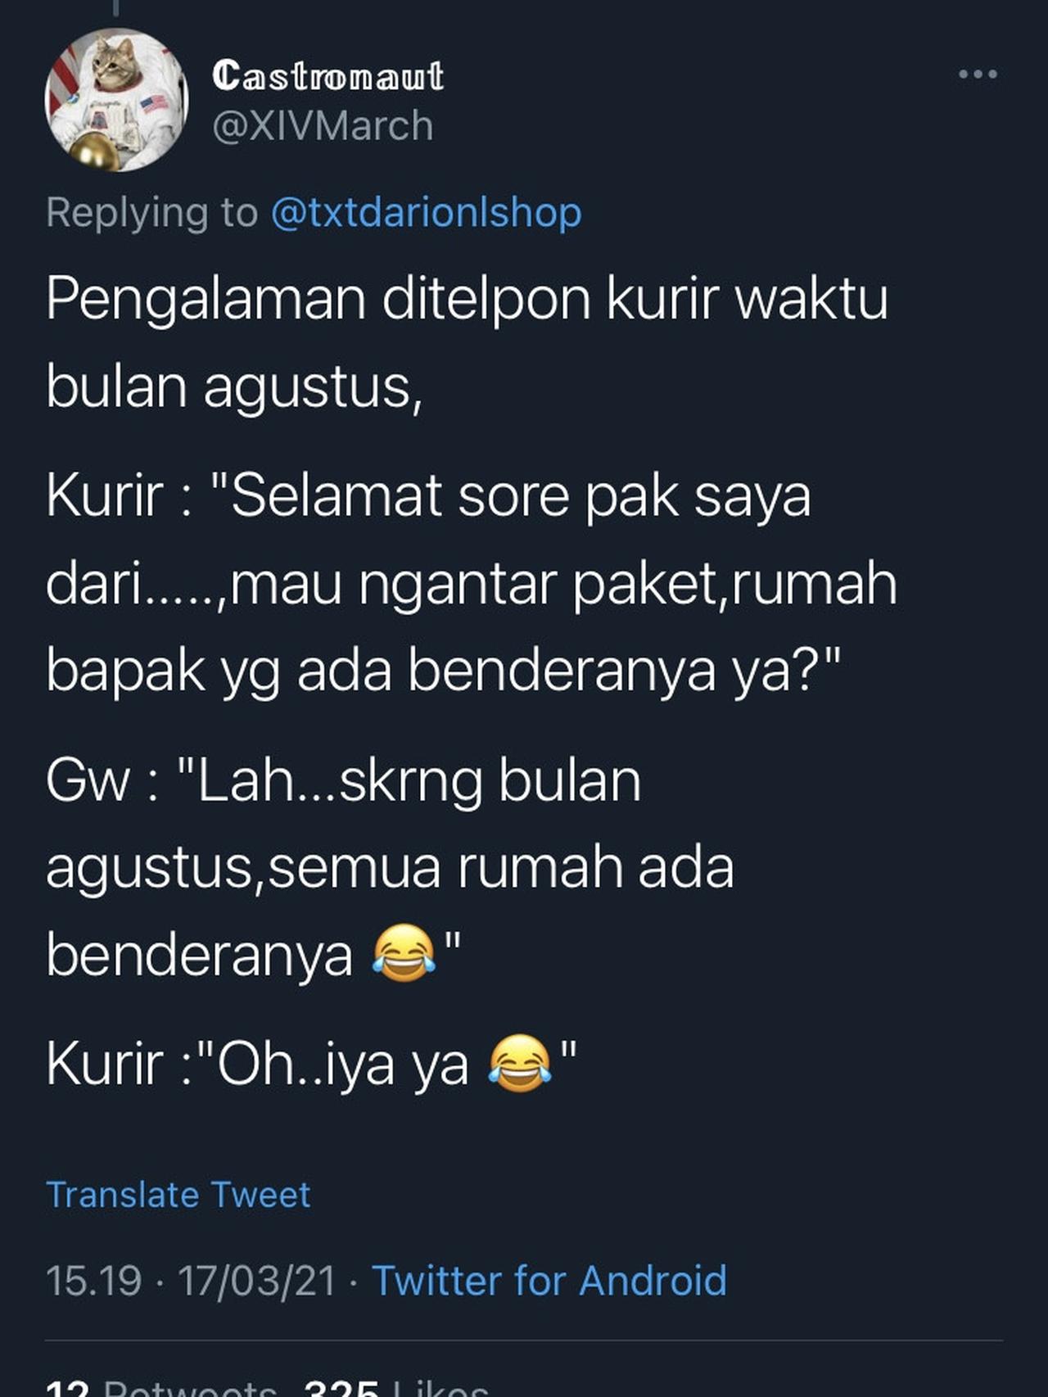Image resolution: width=1048 pixels, height=1397 pixels.
Task: Open the Castronaut display name profile
Action: (x=327, y=75)
